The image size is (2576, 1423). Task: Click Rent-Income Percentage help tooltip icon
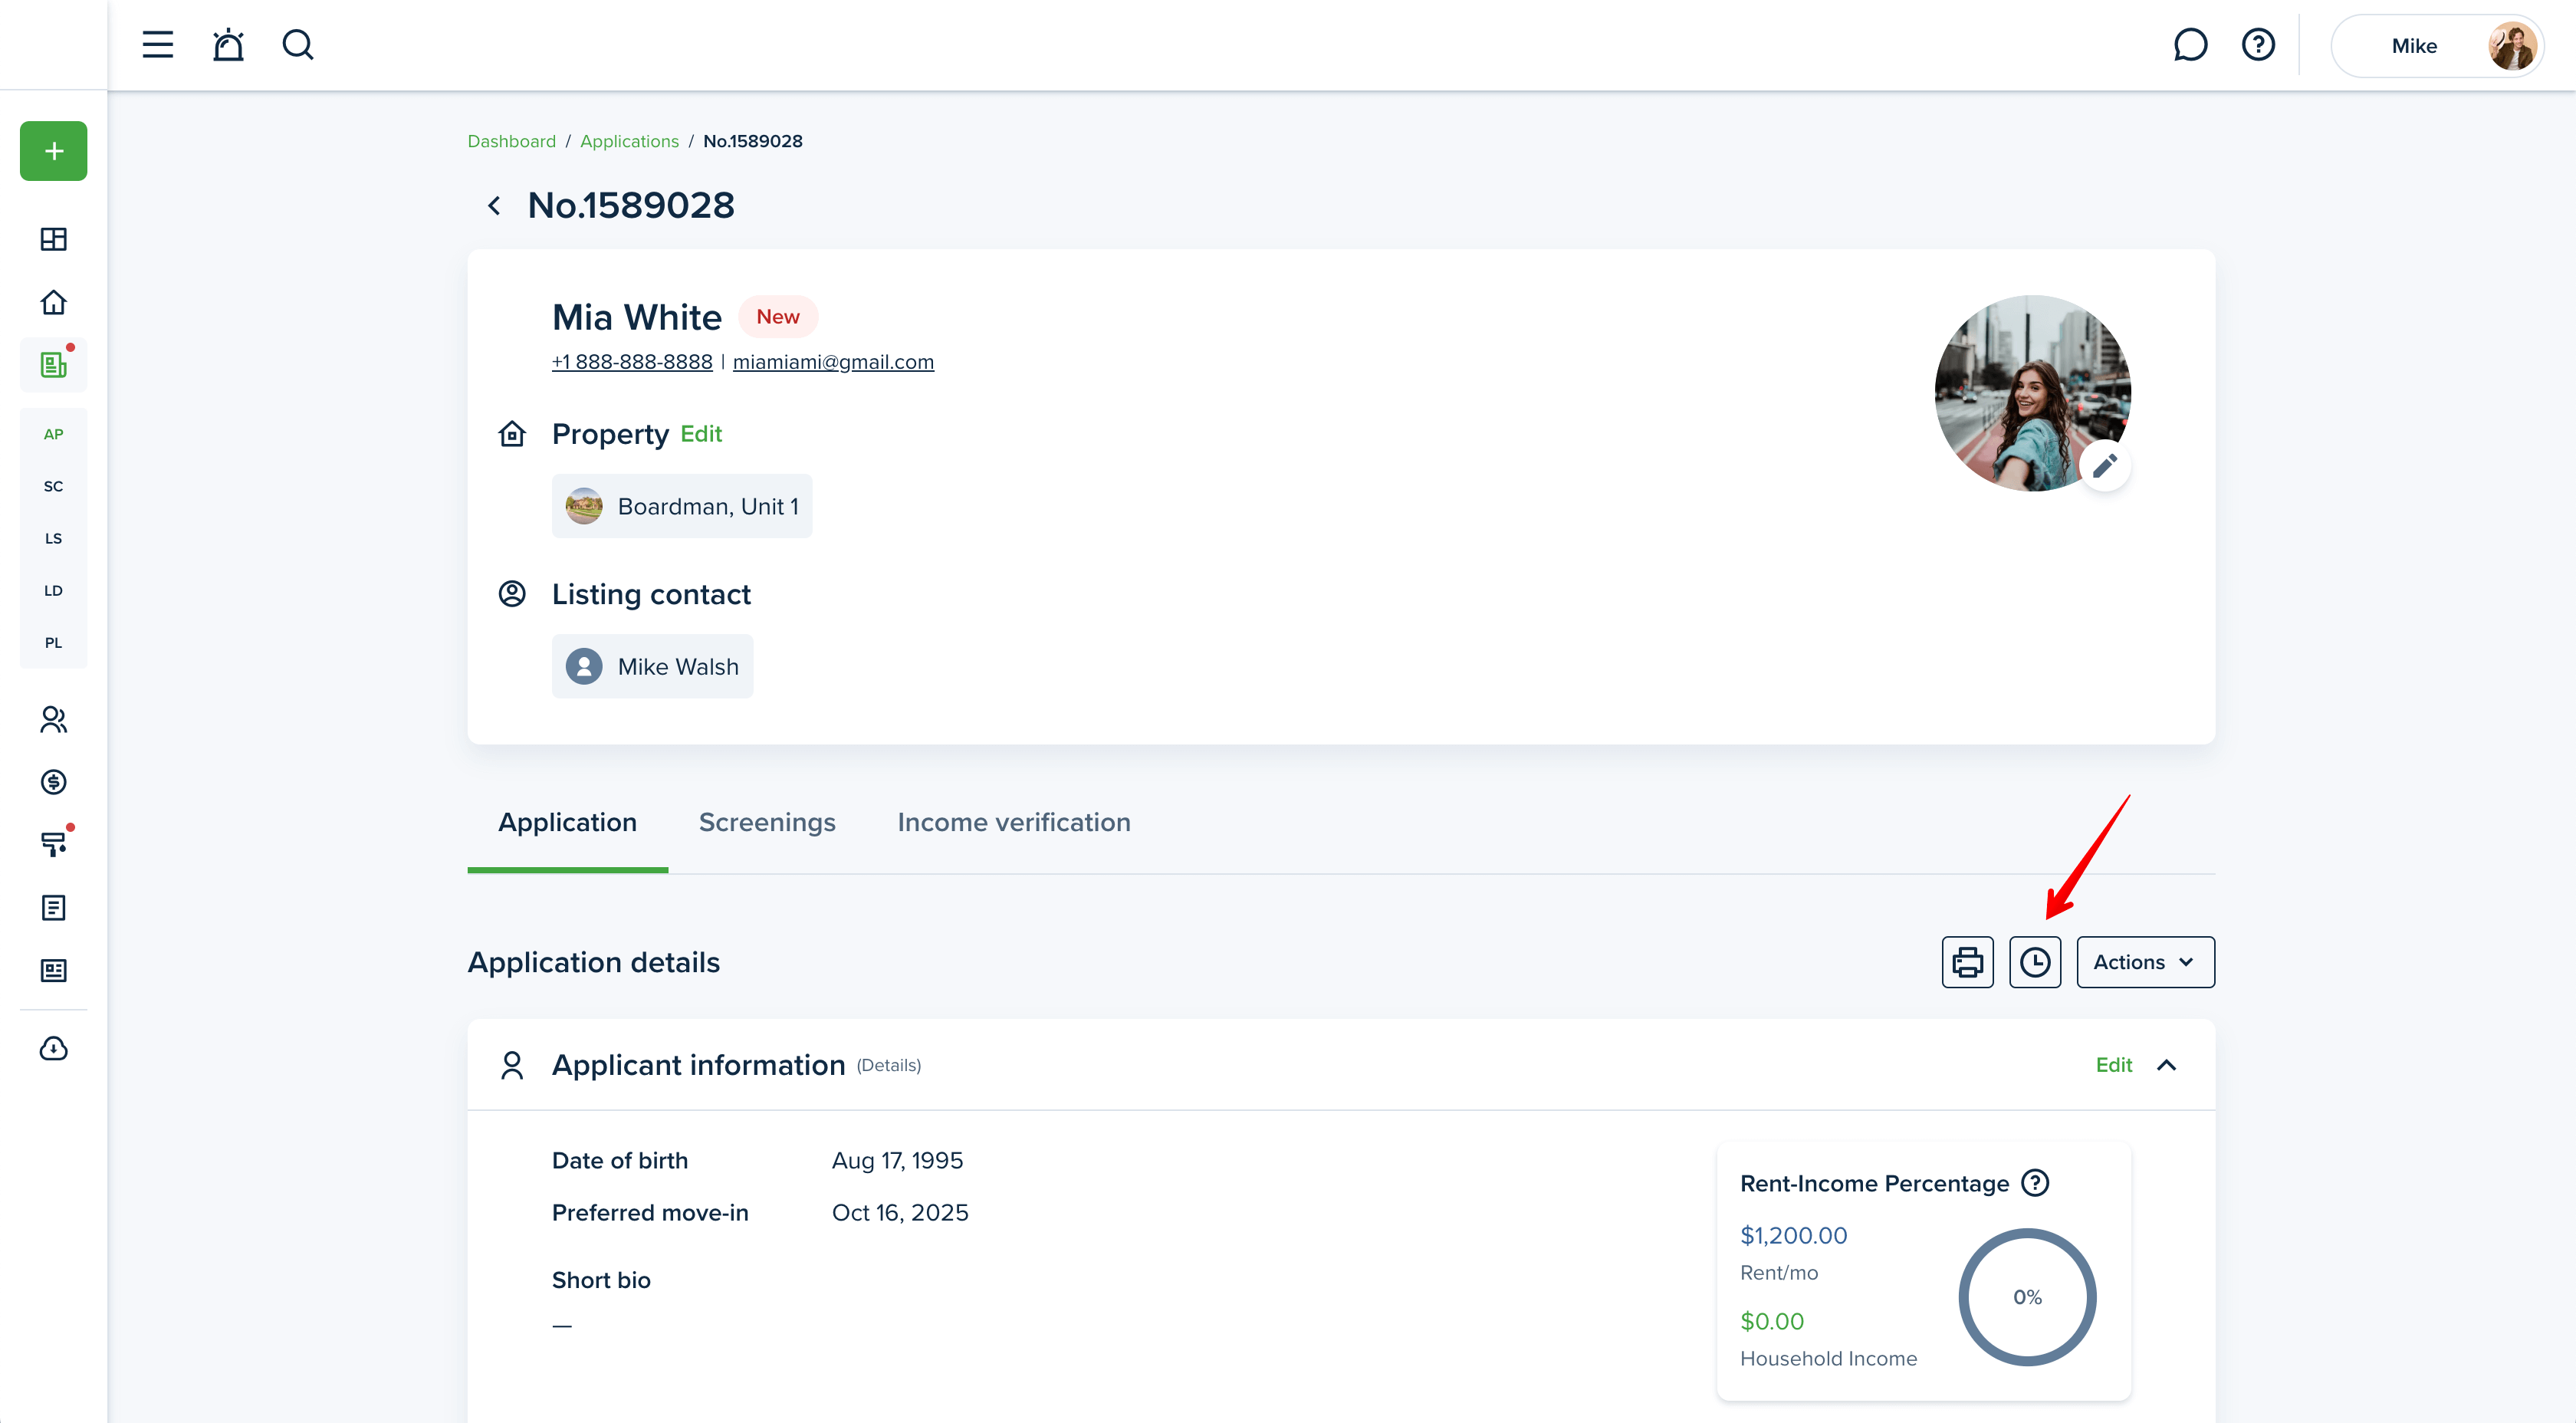click(2035, 1183)
